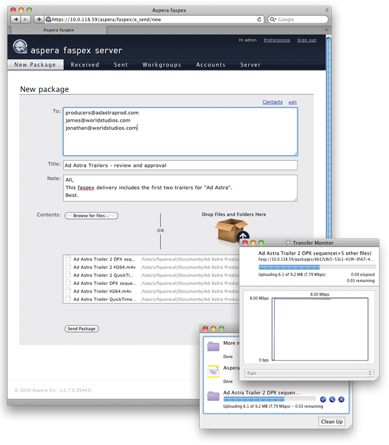Viewport: 389px width, 445px height.
Task: Click the transfer monitor graph icon
Action: (x=323, y=399)
